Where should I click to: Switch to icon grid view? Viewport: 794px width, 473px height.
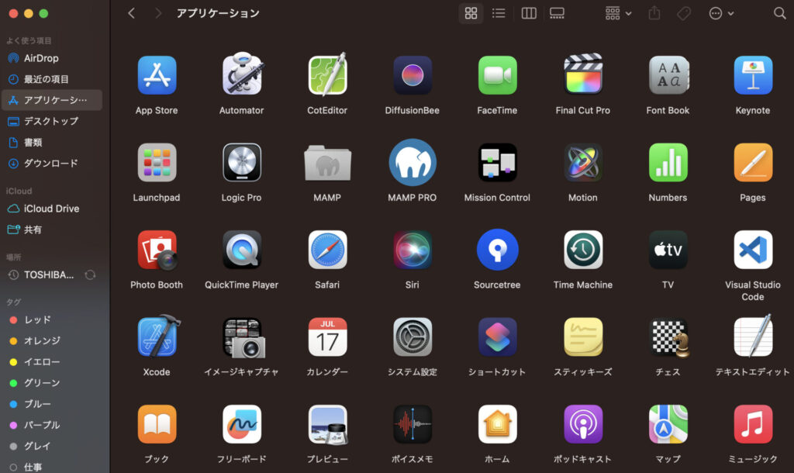click(471, 13)
